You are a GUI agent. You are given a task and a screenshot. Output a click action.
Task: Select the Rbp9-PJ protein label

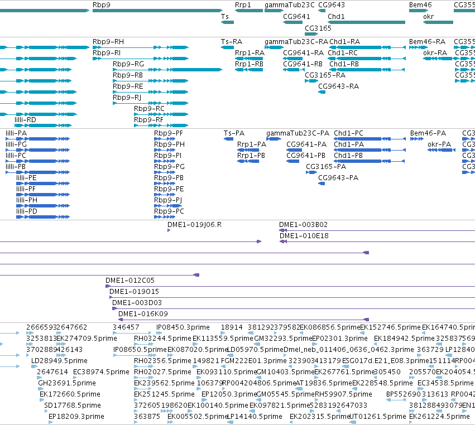pyautogui.click(x=168, y=200)
